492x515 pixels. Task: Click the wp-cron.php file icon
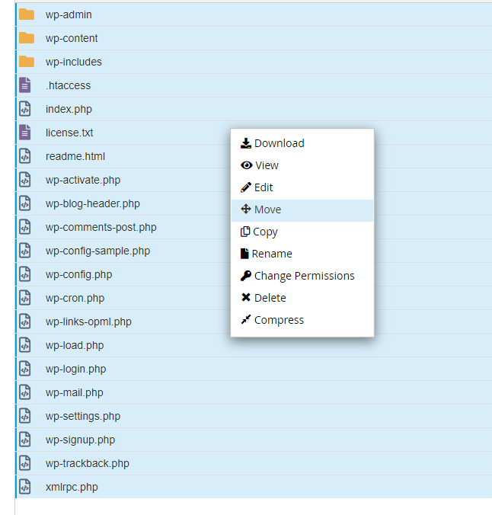(x=24, y=298)
